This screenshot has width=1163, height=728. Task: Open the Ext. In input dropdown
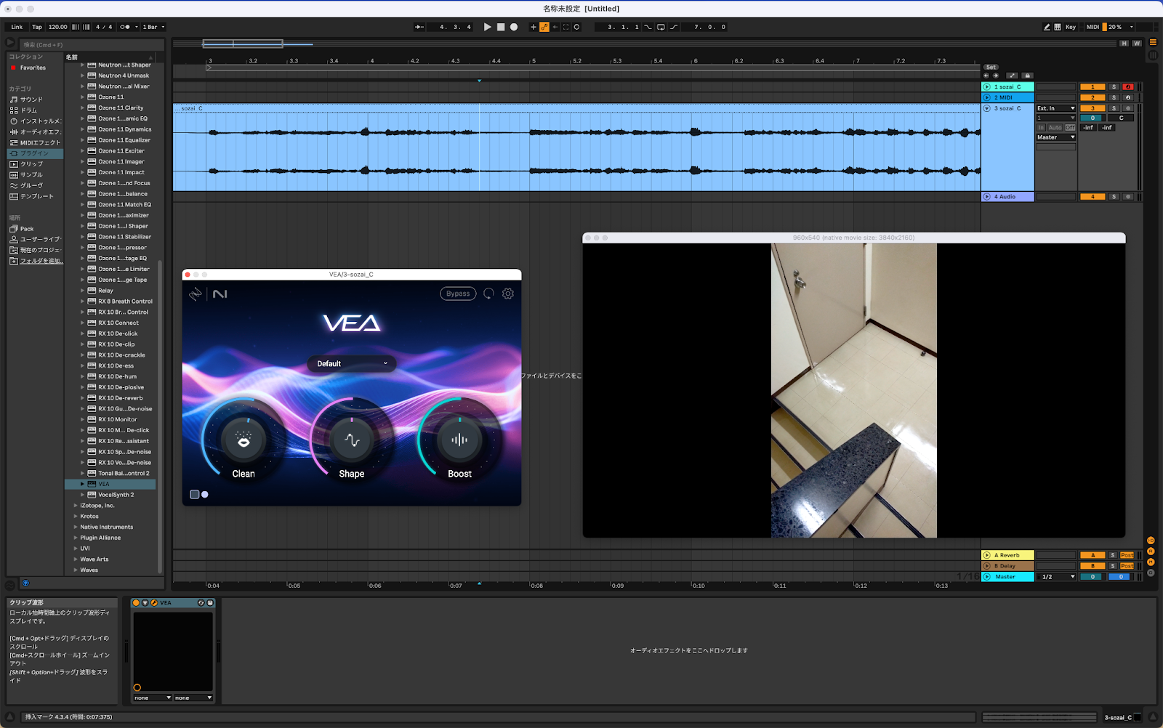tap(1056, 108)
